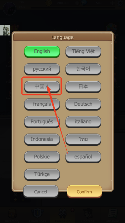This screenshot has width=125, height=223.
Task: Click the small thumbnail image at left
Action: (5, 30)
